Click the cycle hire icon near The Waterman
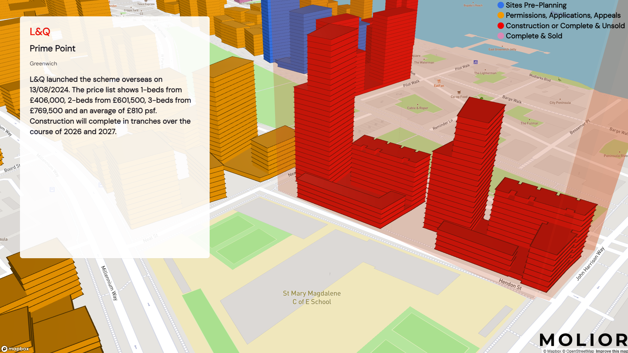This screenshot has height=353, width=628. [476, 62]
